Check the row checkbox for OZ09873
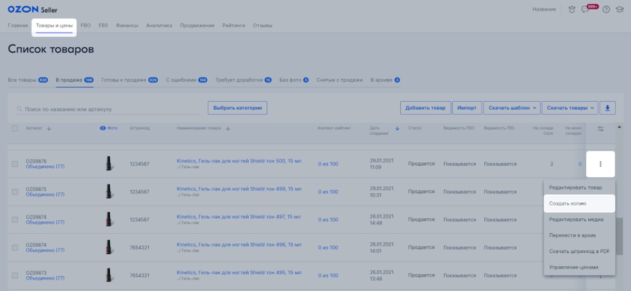The width and height of the screenshot is (631, 291). (x=15, y=275)
